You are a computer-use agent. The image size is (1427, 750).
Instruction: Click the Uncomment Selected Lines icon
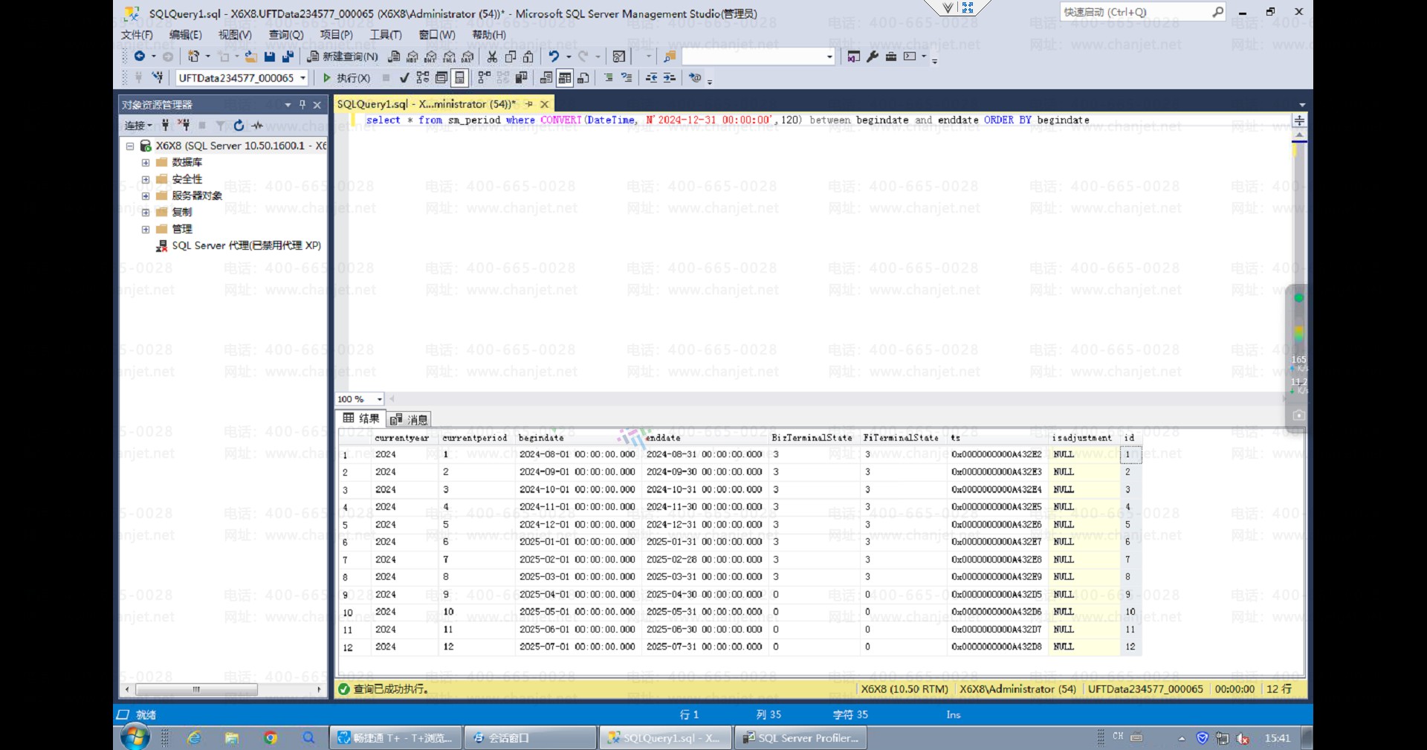[627, 77]
